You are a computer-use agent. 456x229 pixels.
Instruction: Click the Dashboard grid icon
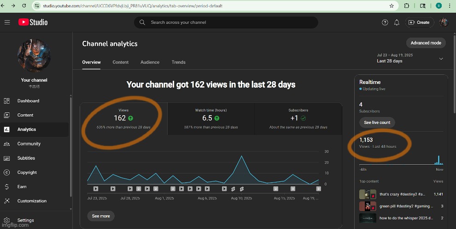7,101
